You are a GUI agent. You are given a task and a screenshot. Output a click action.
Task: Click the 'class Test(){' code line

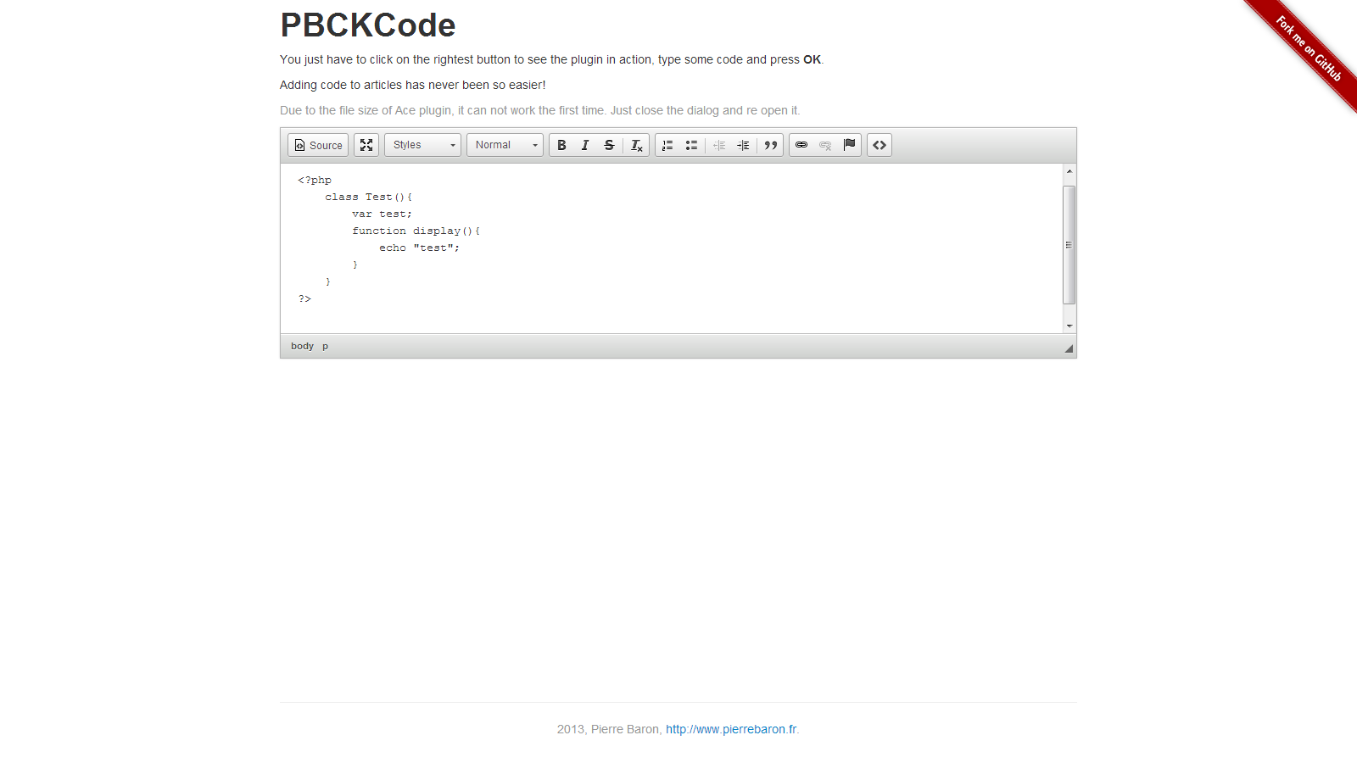pyautogui.click(x=368, y=197)
